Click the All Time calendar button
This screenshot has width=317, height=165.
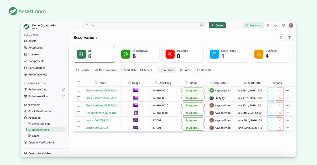pos(167,70)
